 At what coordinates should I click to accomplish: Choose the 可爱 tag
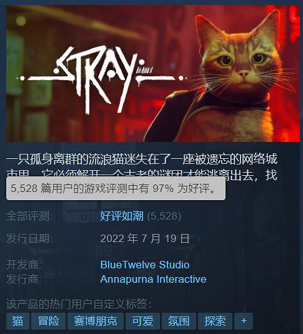click(142, 321)
